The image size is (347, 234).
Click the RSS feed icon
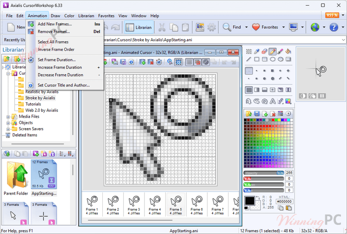332,15
